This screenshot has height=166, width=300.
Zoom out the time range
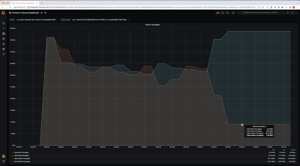[288, 13]
